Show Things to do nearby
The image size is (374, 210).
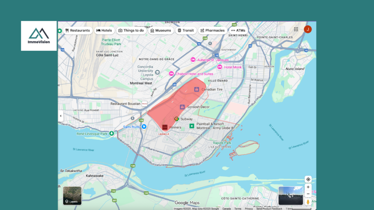click(131, 31)
